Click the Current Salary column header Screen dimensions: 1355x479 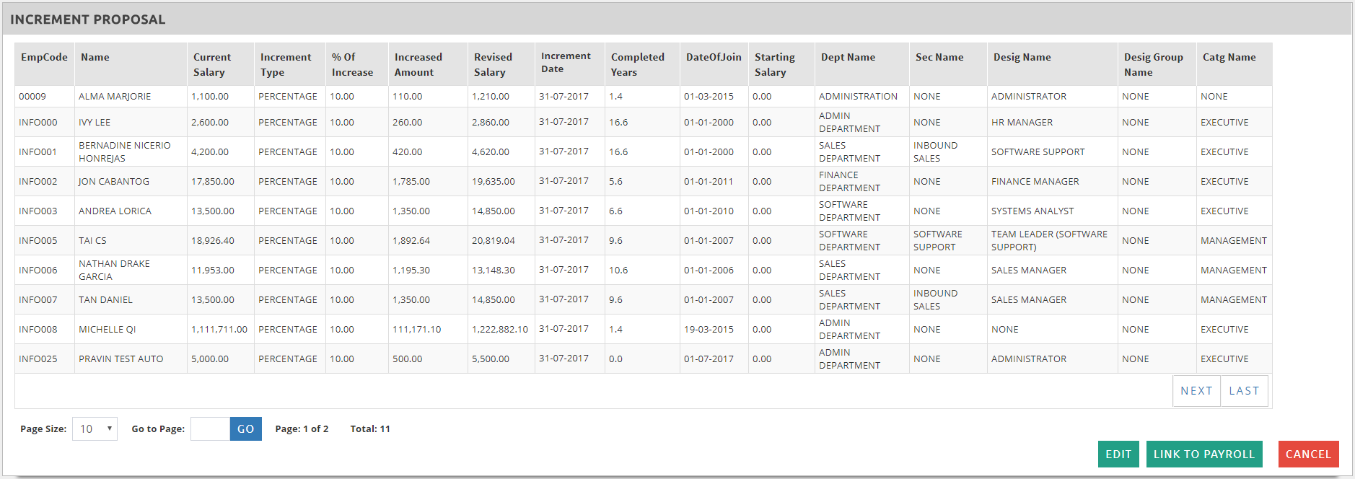click(x=212, y=64)
